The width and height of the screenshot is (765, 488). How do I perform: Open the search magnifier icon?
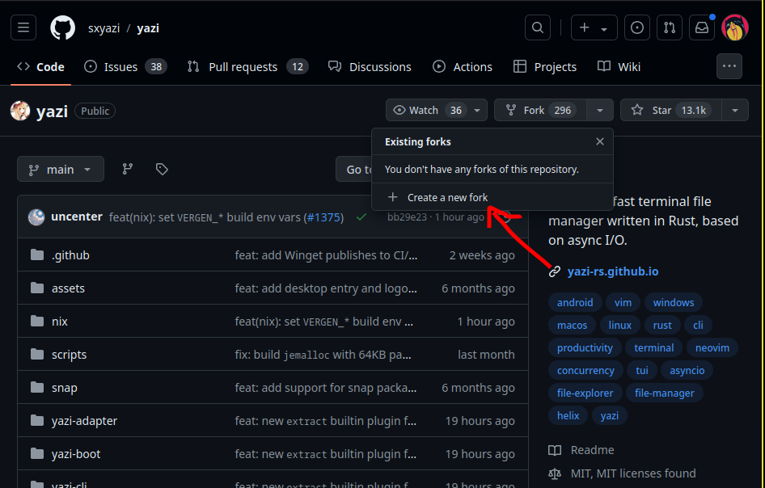click(x=537, y=27)
